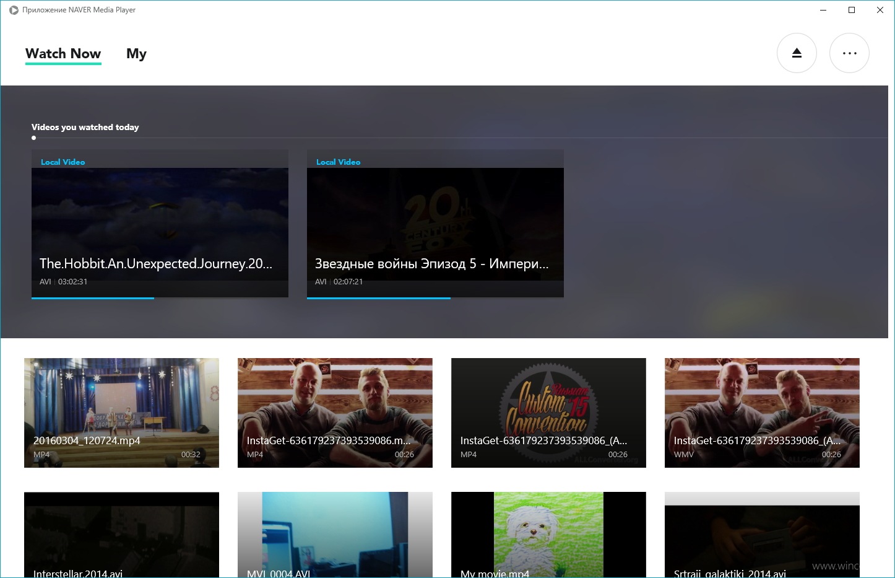Switch to the Watch Now tab

(63, 54)
